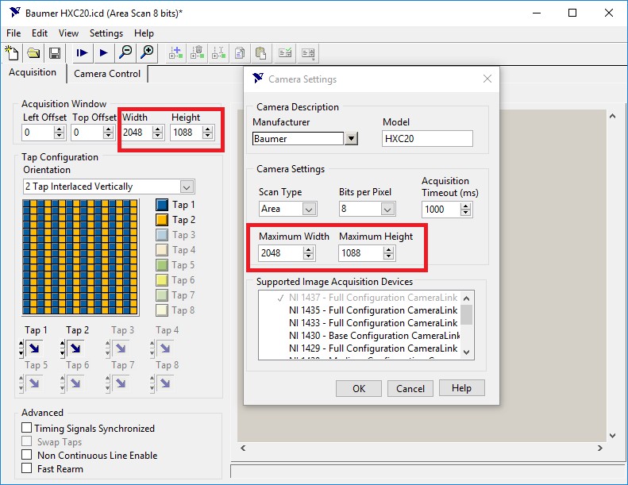Zoom in with the magnifier plus icon
The image size is (628, 485).
pyautogui.click(x=148, y=53)
